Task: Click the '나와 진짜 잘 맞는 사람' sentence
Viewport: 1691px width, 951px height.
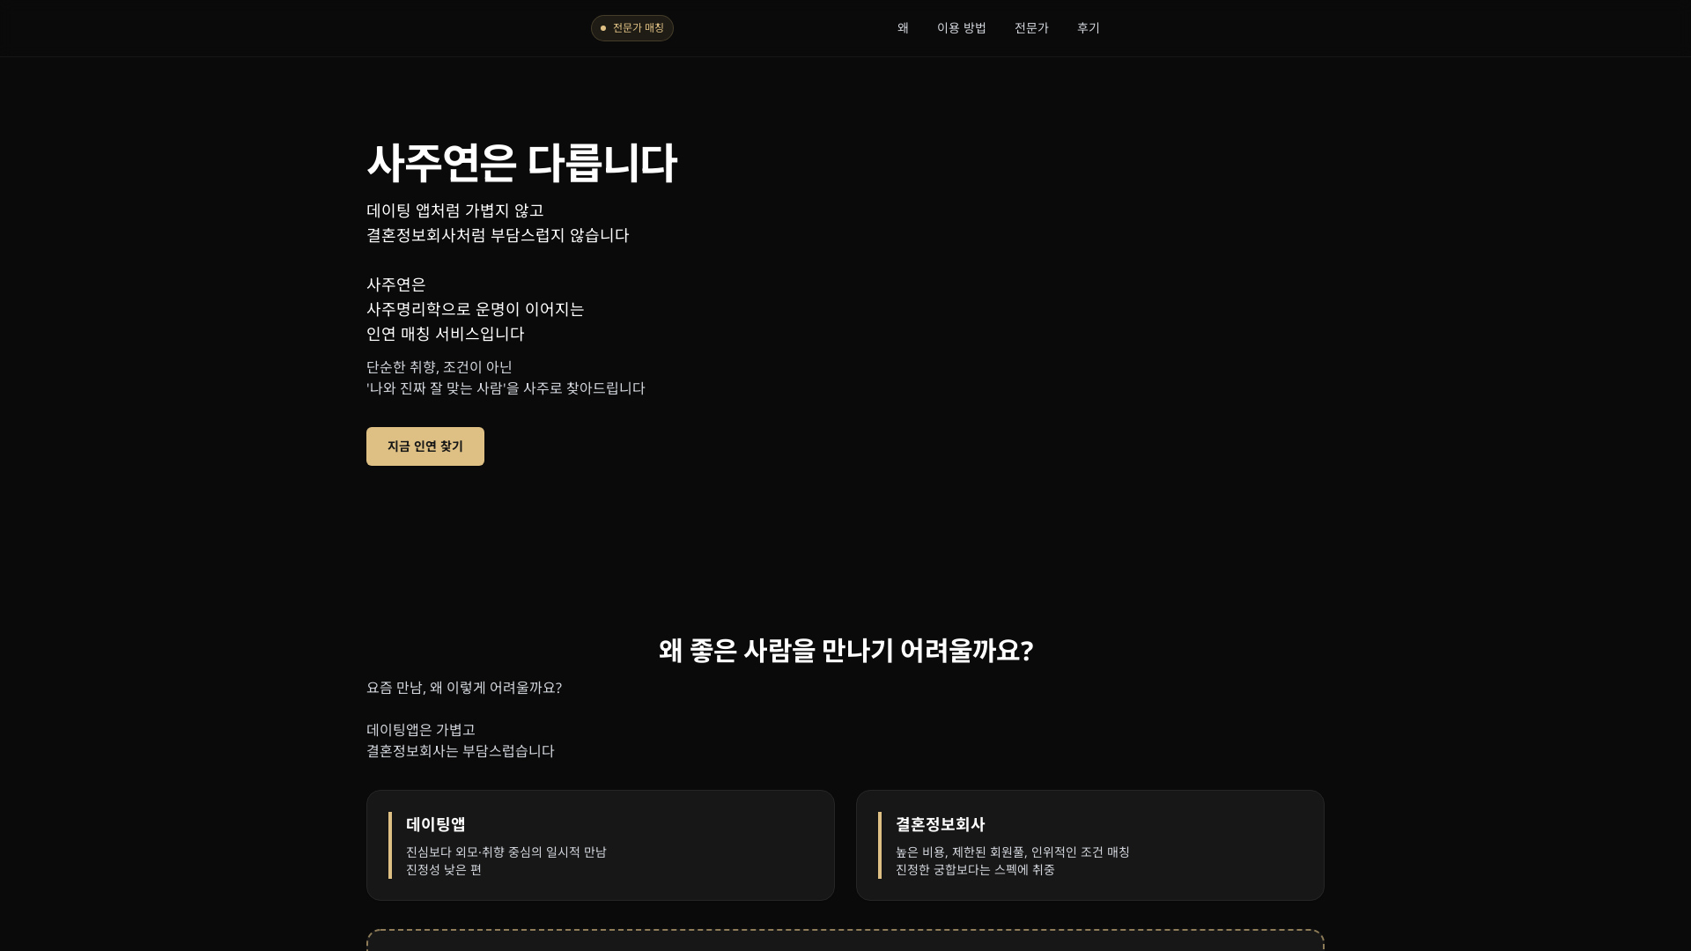Action: 506,388
